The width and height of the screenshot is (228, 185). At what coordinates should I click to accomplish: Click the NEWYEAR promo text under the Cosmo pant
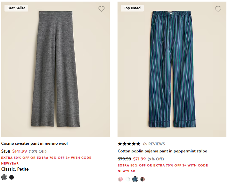click(x=10, y=163)
